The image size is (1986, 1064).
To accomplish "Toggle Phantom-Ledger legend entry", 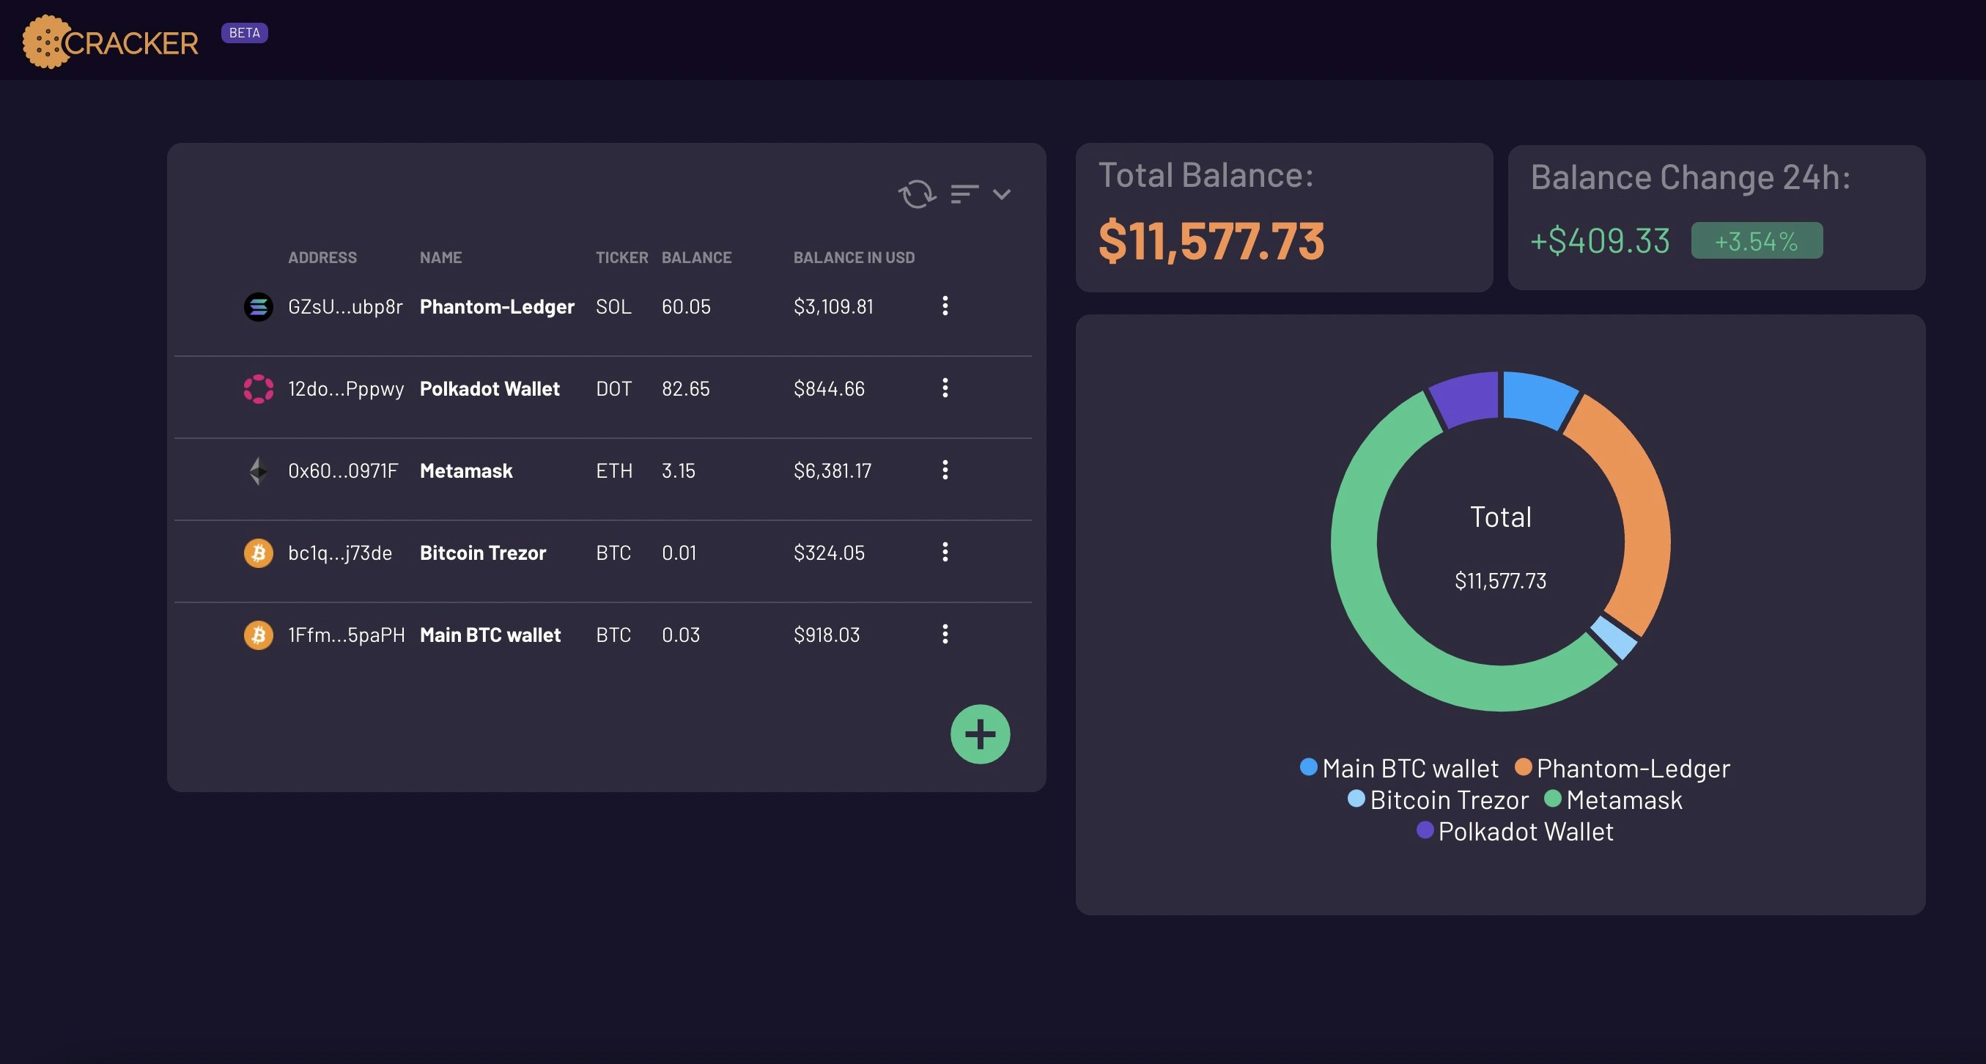I will click(1622, 768).
